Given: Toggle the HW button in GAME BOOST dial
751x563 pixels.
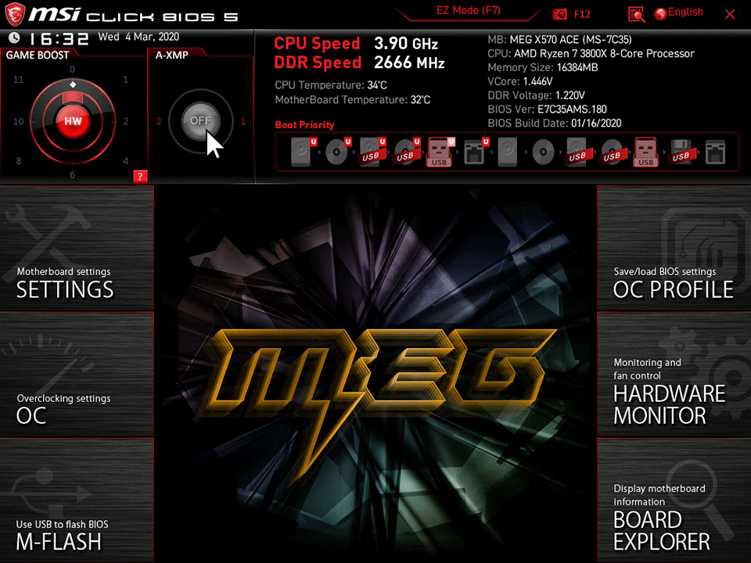Looking at the screenshot, I should 72,121.
